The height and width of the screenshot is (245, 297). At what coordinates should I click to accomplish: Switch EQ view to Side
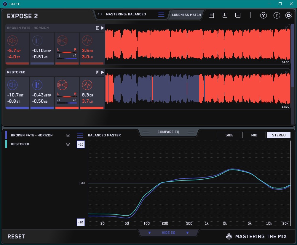pyautogui.click(x=229, y=135)
